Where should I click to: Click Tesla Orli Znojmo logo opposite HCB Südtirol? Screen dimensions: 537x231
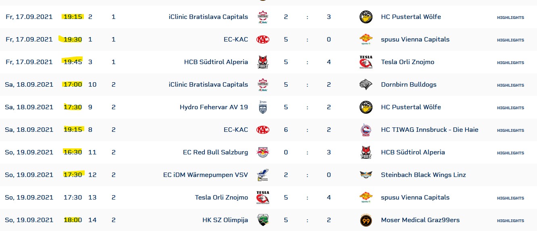pos(366,62)
